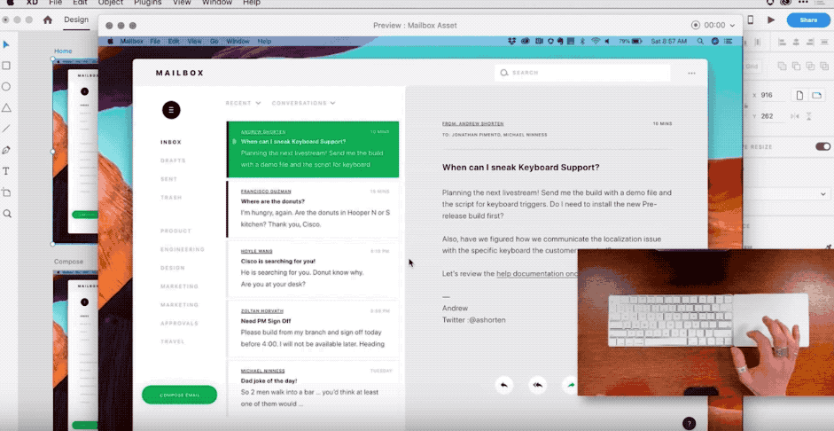Screen dimensions: 834x431
Task: Select the Ellipse tool
Action: pyautogui.click(x=6, y=87)
